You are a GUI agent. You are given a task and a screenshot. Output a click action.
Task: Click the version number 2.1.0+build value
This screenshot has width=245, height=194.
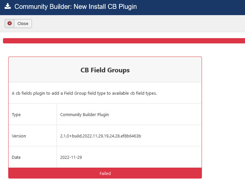coord(101,136)
